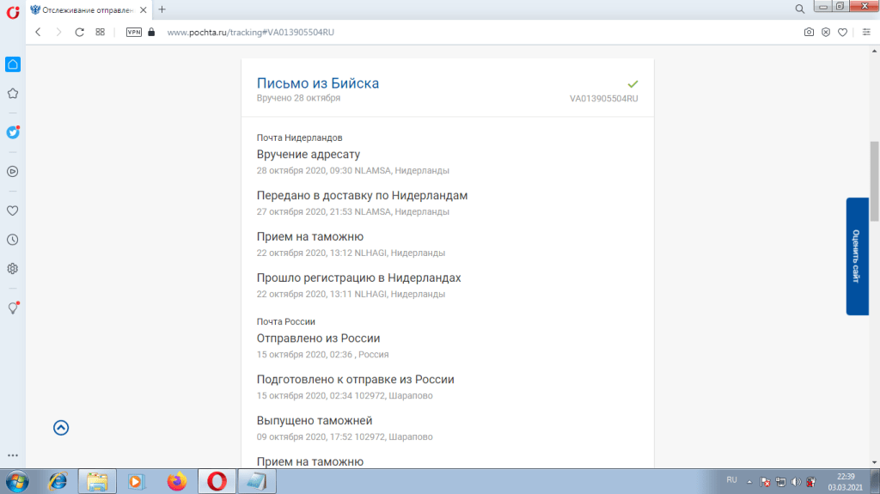The height and width of the screenshot is (494, 880).
Task: Open browser settings gear in the sidebar
Action: click(13, 268)
